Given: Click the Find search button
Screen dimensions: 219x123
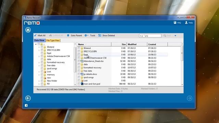Looking at the screenshot, I should point(167,36).
